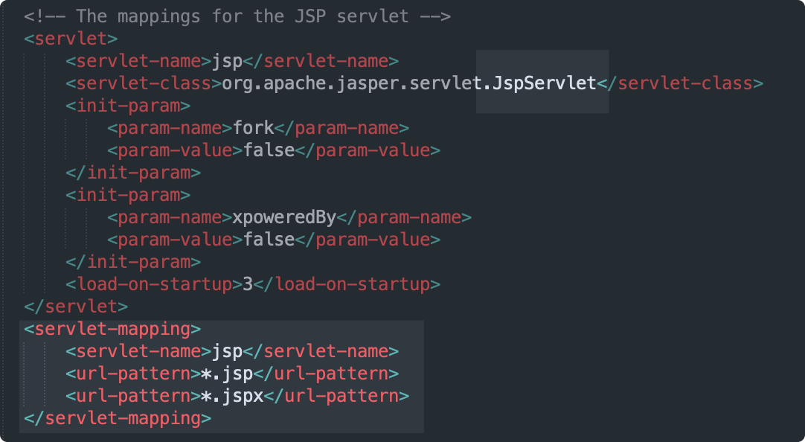Click the load-on-startup value 3
805x442 pixels.
(248, 284)
